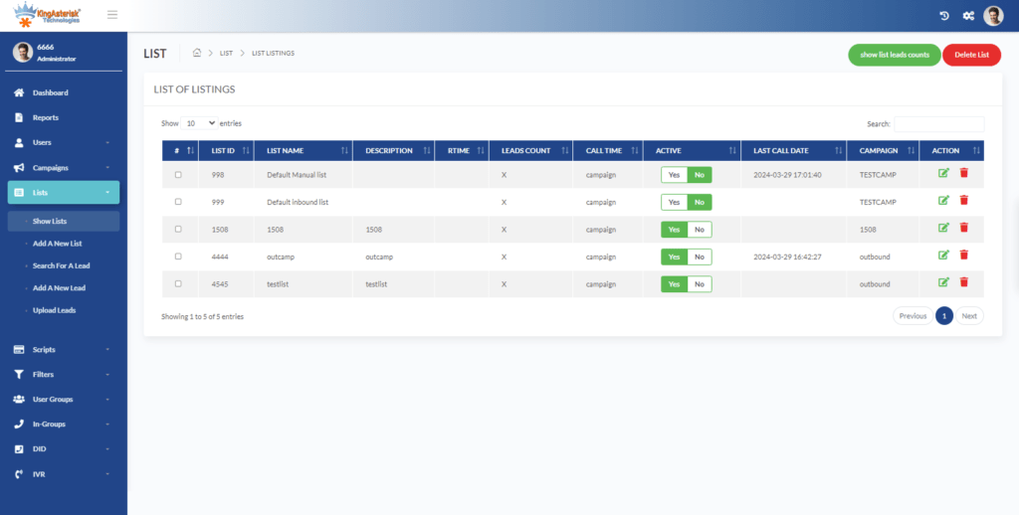Edit list 998 using the green edit icon
The height and width of the screenshot is (515, 1019).
click(x=943, y=173)
